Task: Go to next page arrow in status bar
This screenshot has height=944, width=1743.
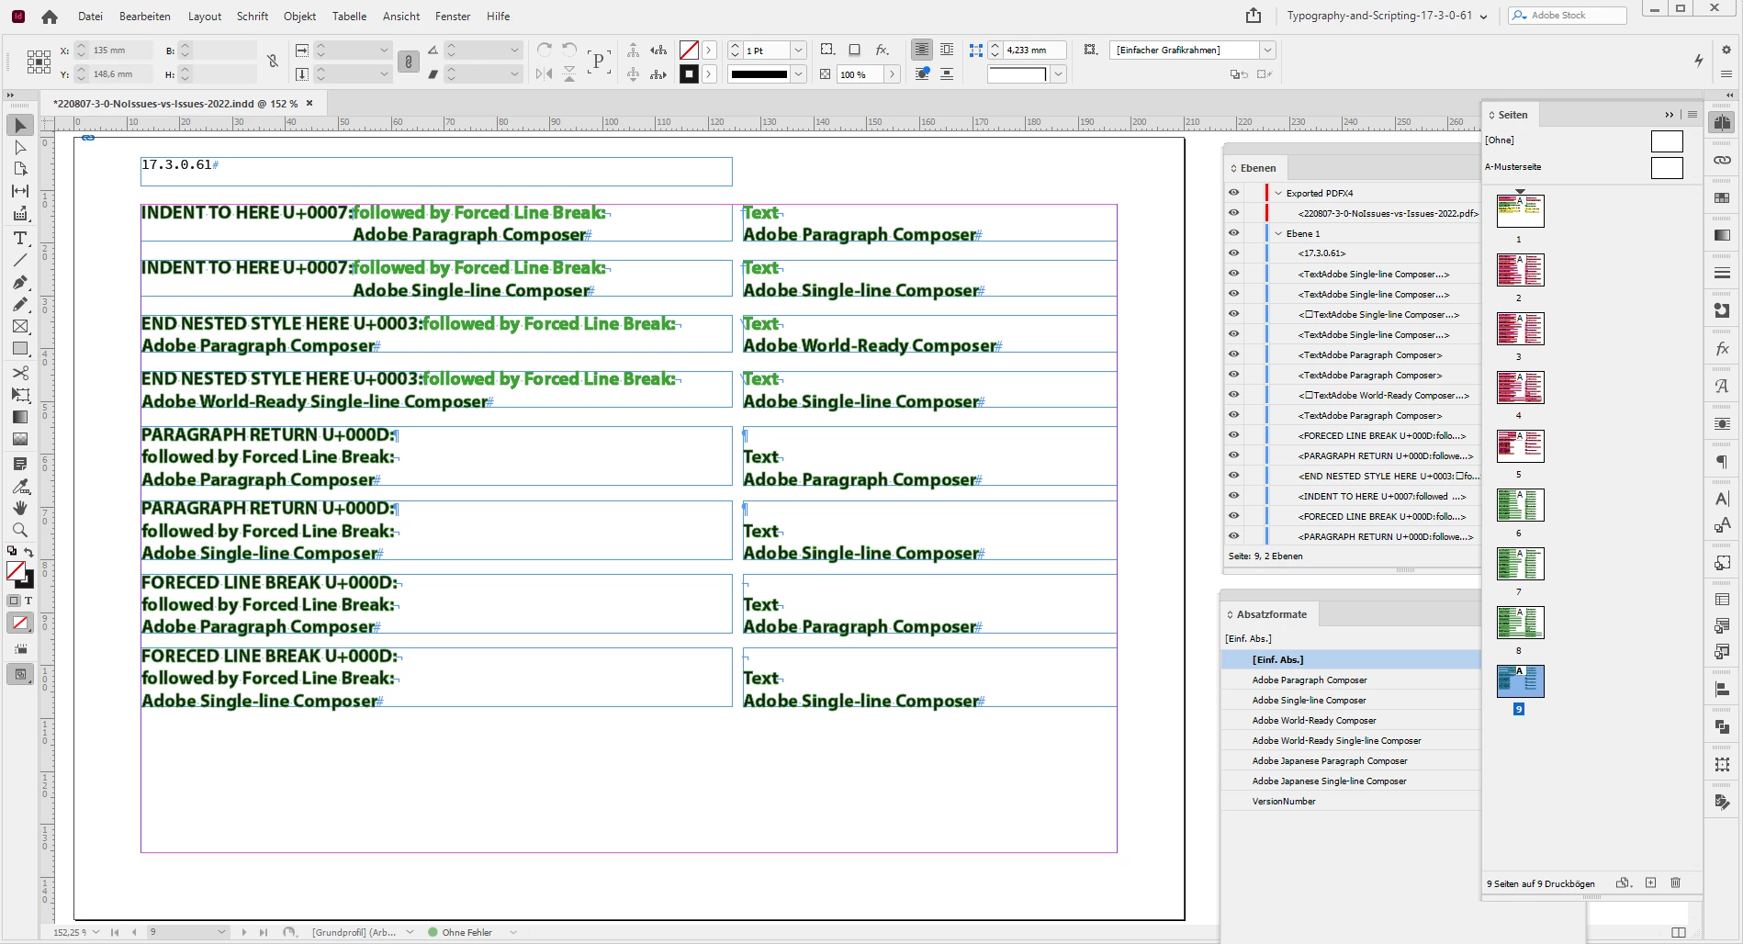Action: pyautogui.click(x=244, y=932)
